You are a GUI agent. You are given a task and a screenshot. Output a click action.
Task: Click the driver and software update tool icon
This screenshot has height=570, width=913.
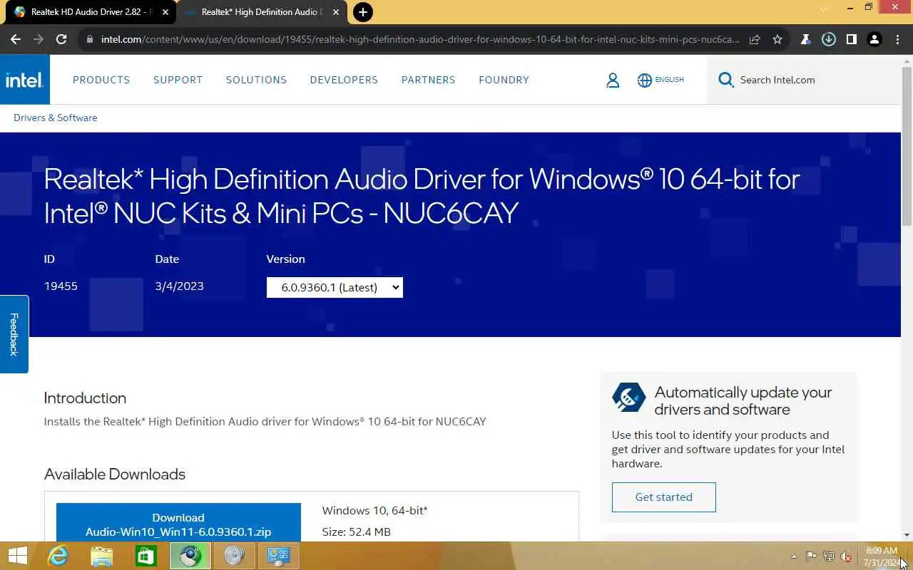click(x=628, y=398)
